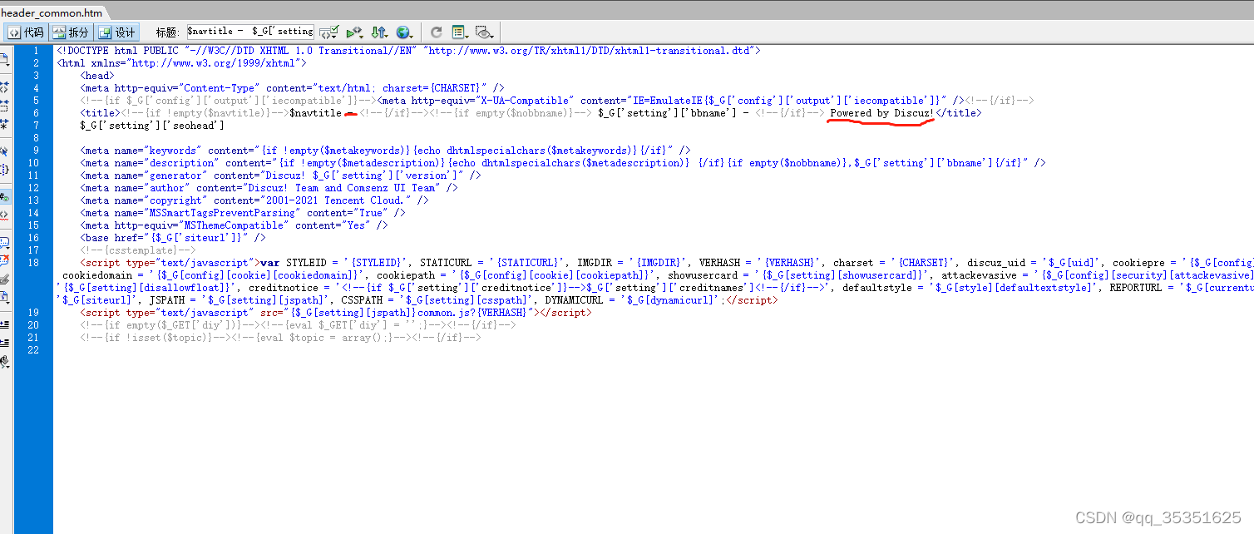
Task: Open recent snippets icon
Action: (4, 295)
